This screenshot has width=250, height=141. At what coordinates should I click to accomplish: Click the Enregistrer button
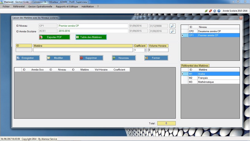tap(28, 58)
